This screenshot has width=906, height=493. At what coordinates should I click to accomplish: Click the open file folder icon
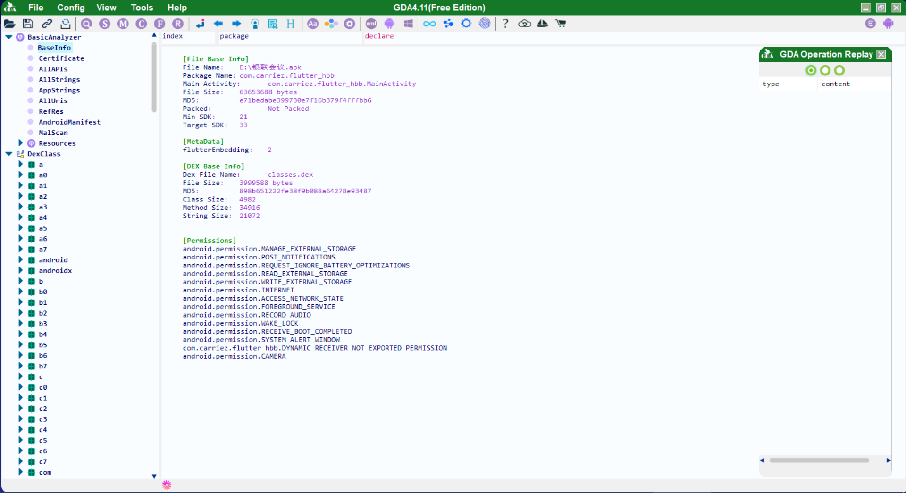point(9,24)
